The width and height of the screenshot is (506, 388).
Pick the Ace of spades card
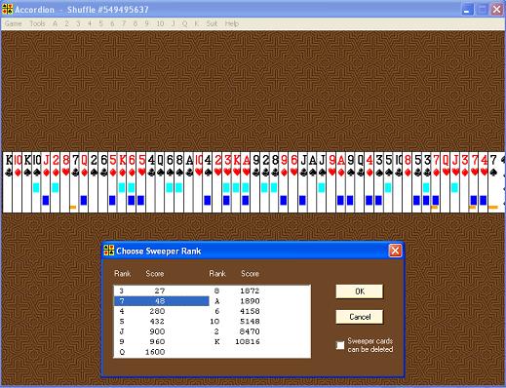[313, 182]
